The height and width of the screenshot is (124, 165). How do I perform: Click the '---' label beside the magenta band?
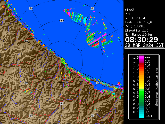[x=147, y=58]
